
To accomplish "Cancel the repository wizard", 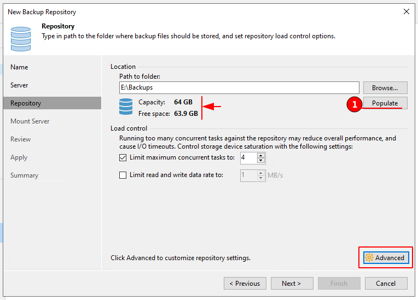I will pos(386,284).
